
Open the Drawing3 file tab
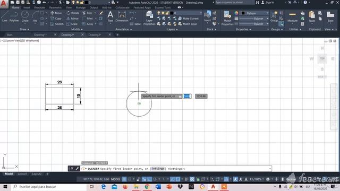coord(95,34)
